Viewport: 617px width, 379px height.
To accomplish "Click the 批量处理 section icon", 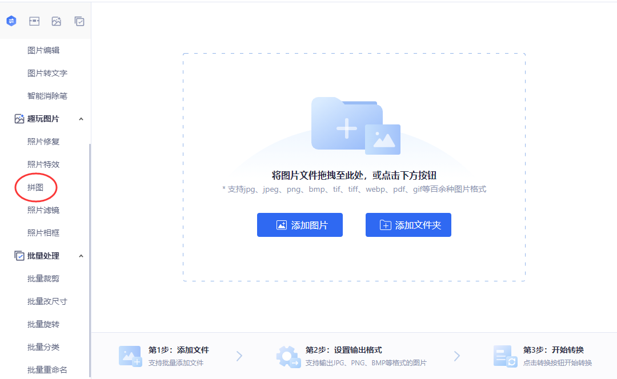I will click(19, 256).
